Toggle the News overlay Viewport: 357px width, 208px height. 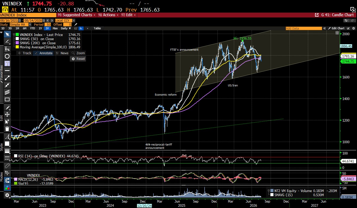(x=62, y=53)
